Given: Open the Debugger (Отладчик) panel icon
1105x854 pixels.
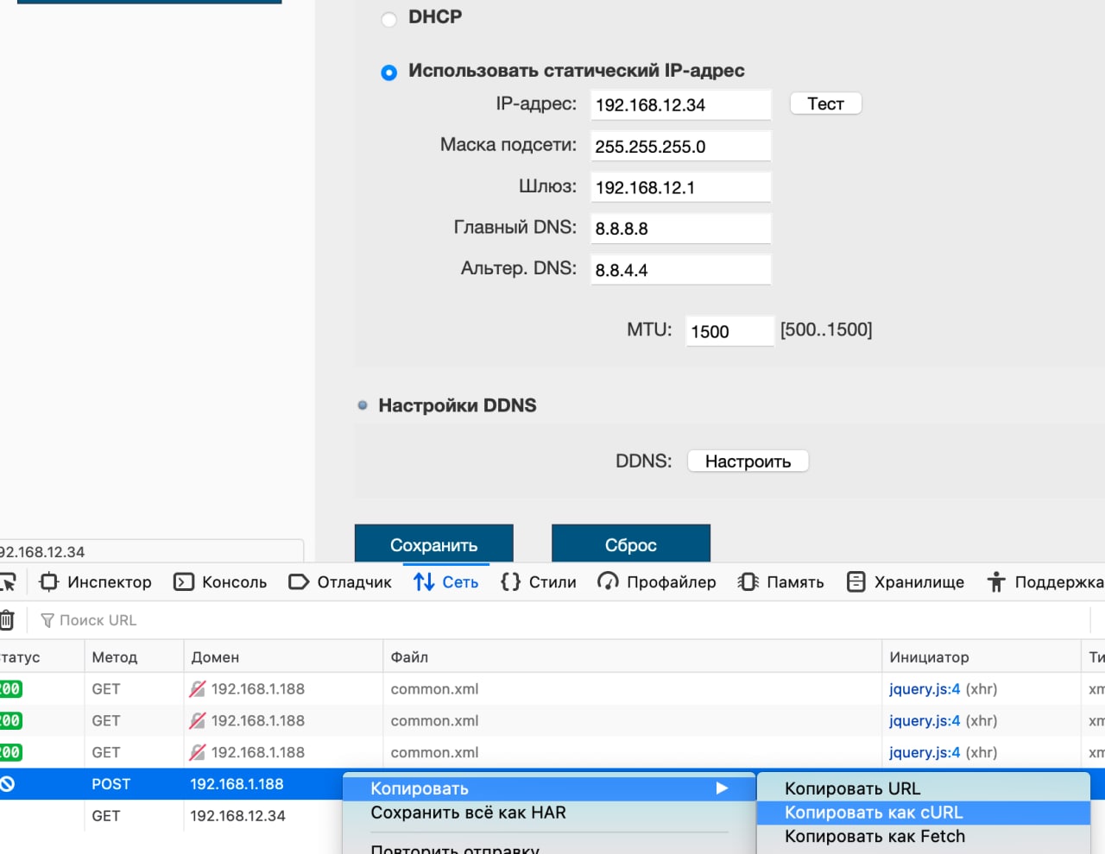Looking at the screenshot, I should click(299, 582).
